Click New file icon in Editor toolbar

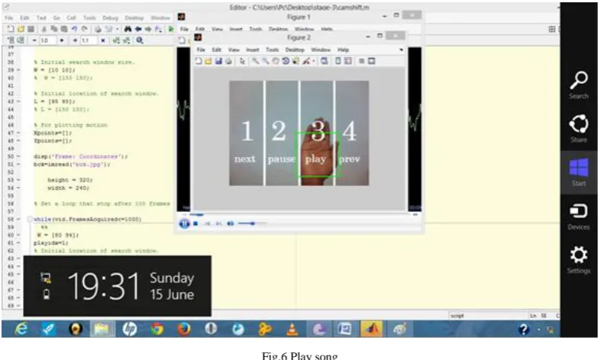(11, 29)
